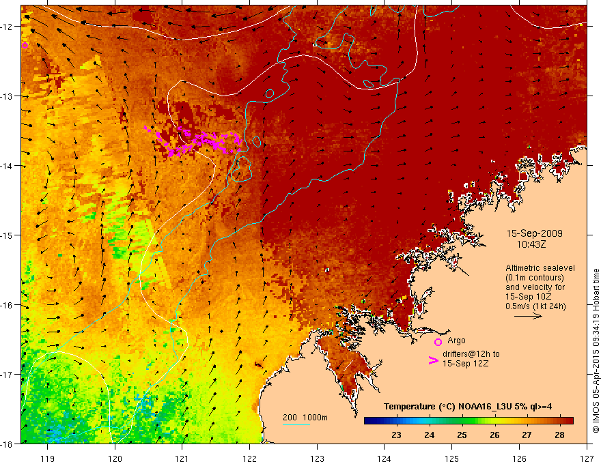Click the 25 value on temperature scale

tap(462, 435)
